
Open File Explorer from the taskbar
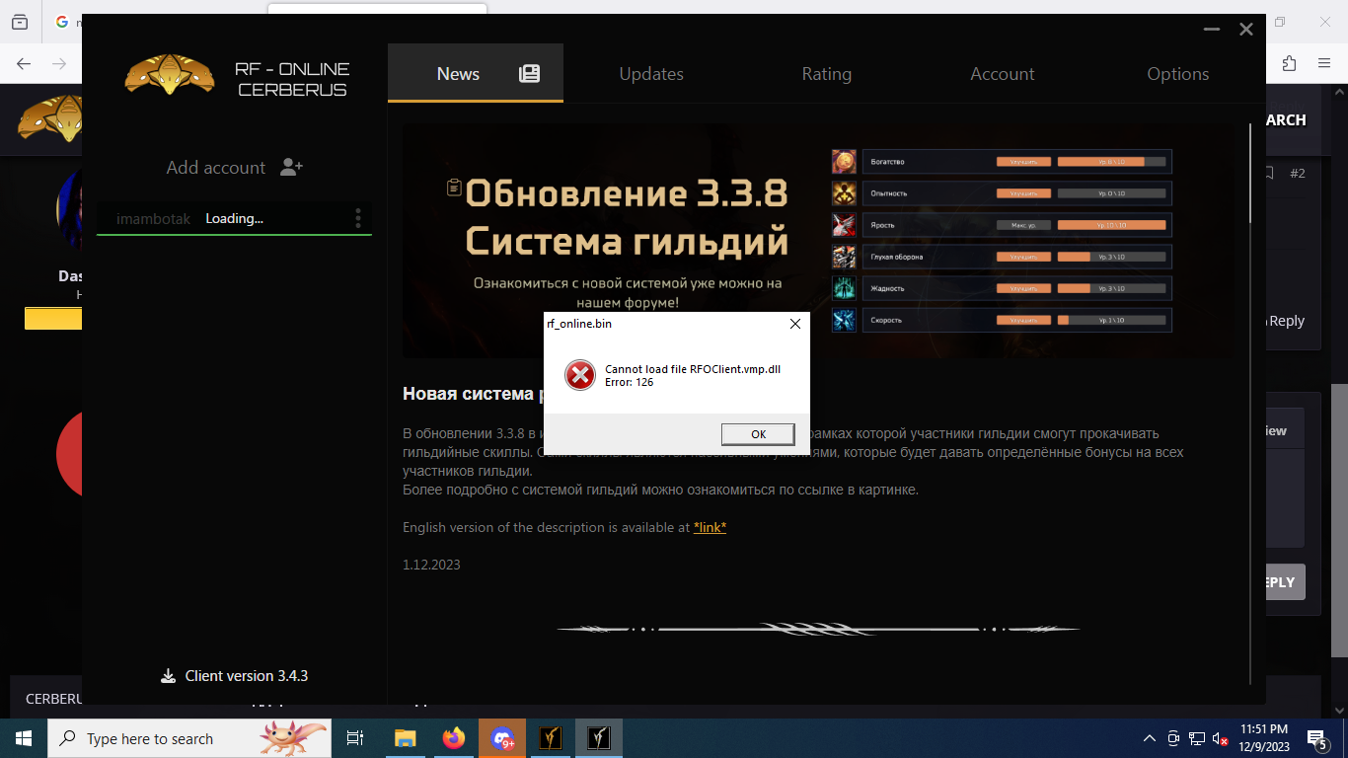tap(406, 738)
